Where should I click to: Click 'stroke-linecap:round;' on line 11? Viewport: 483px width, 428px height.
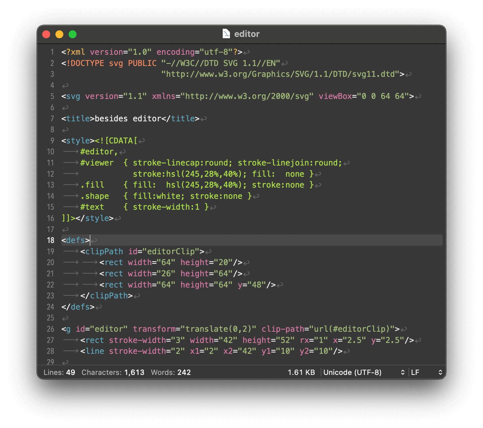point(183,163)
